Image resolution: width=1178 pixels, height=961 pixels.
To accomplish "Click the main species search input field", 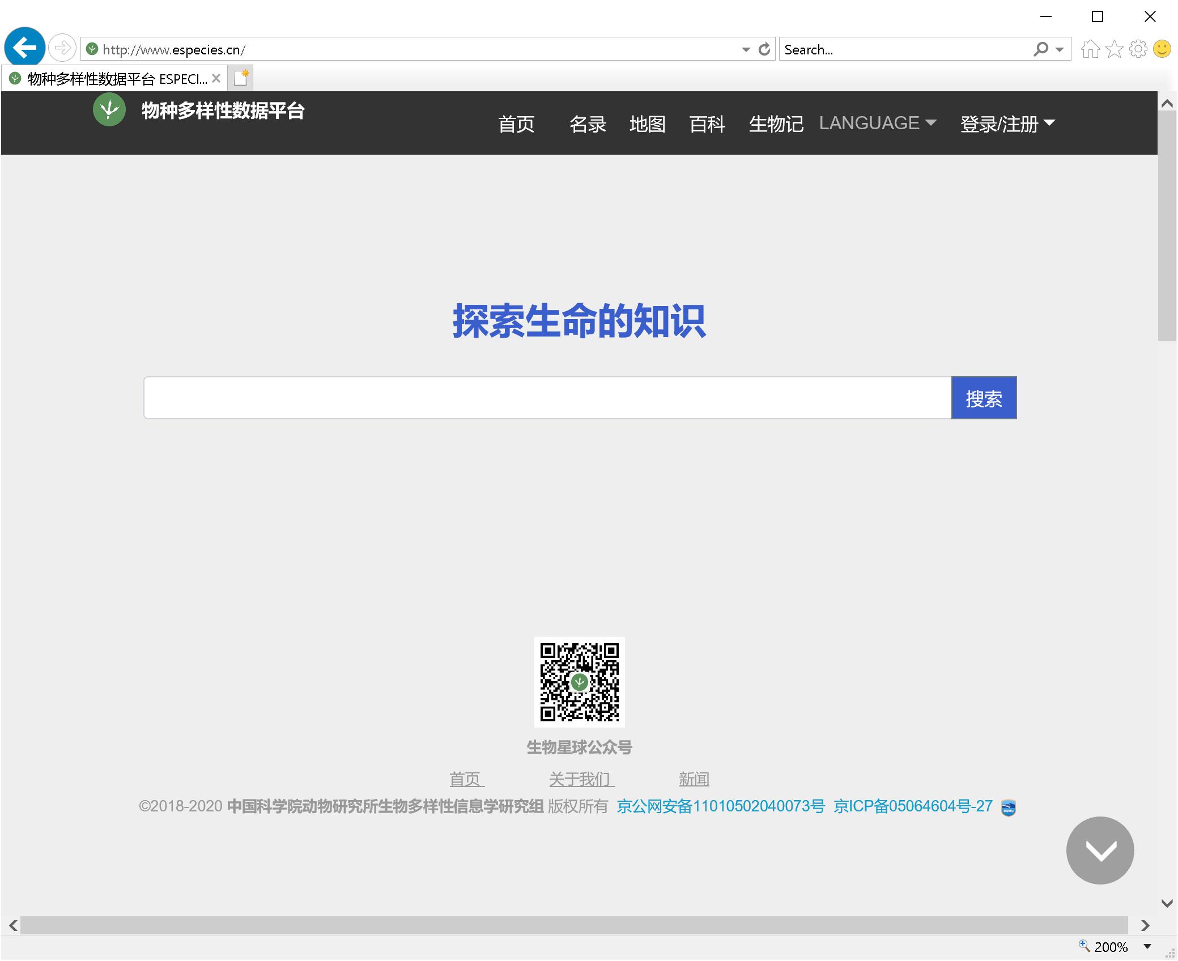I will [x=547, y=398].
